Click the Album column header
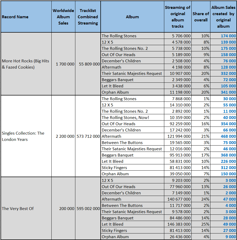Viewport: 237px width, 240px height. pyautogui.click(x=132, y=17)
